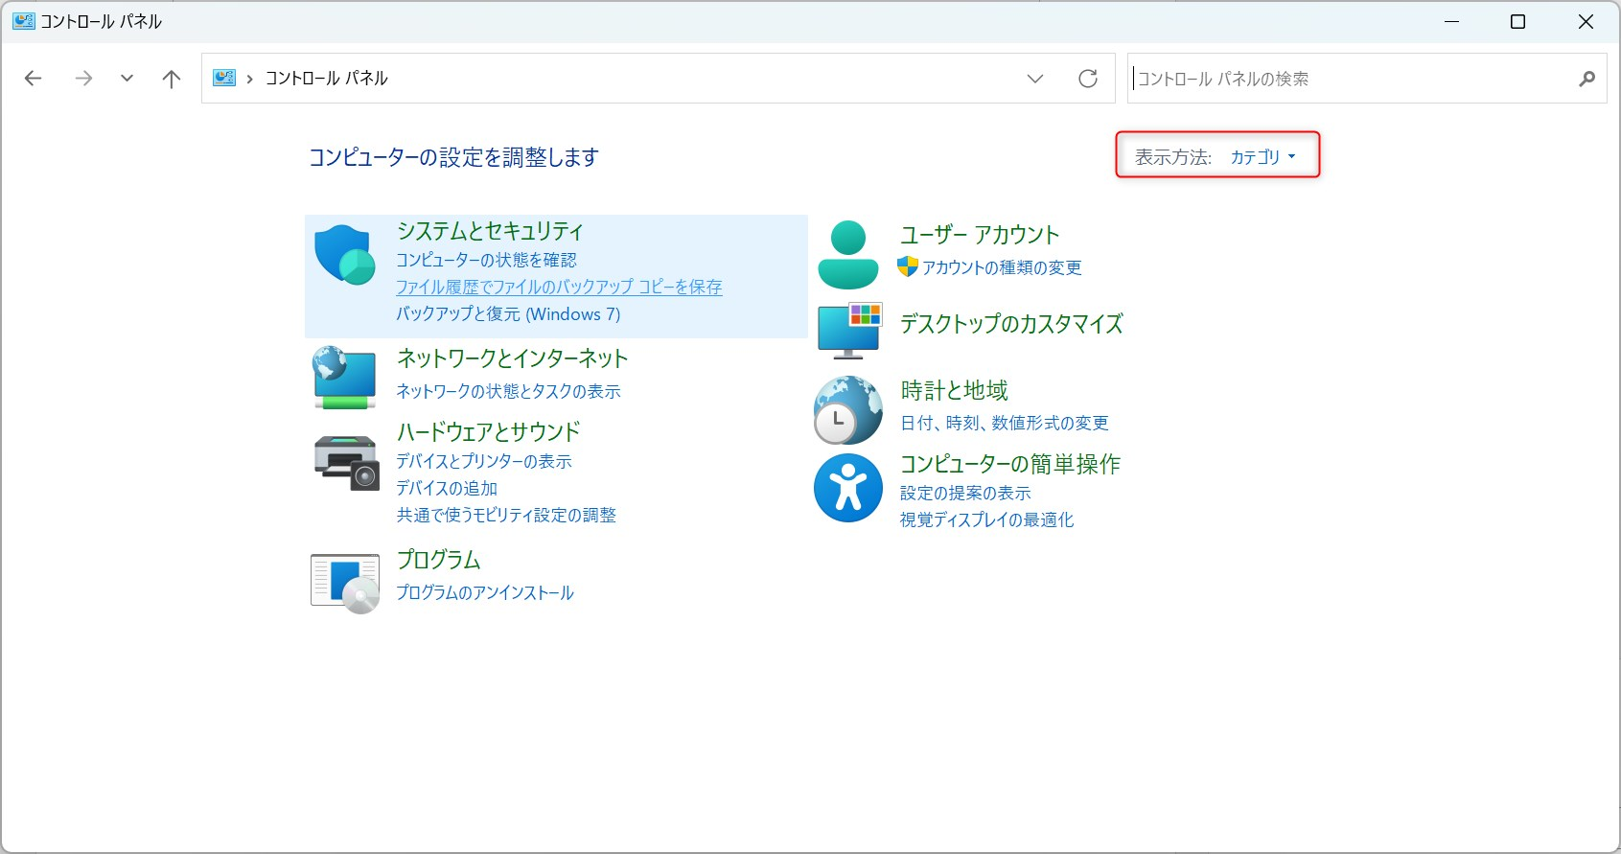Image resolution: width=1621 pixels, height=854 pixels.
Task: Open ハードウェアとサウンド category
Action: click(x=488, y=431)
